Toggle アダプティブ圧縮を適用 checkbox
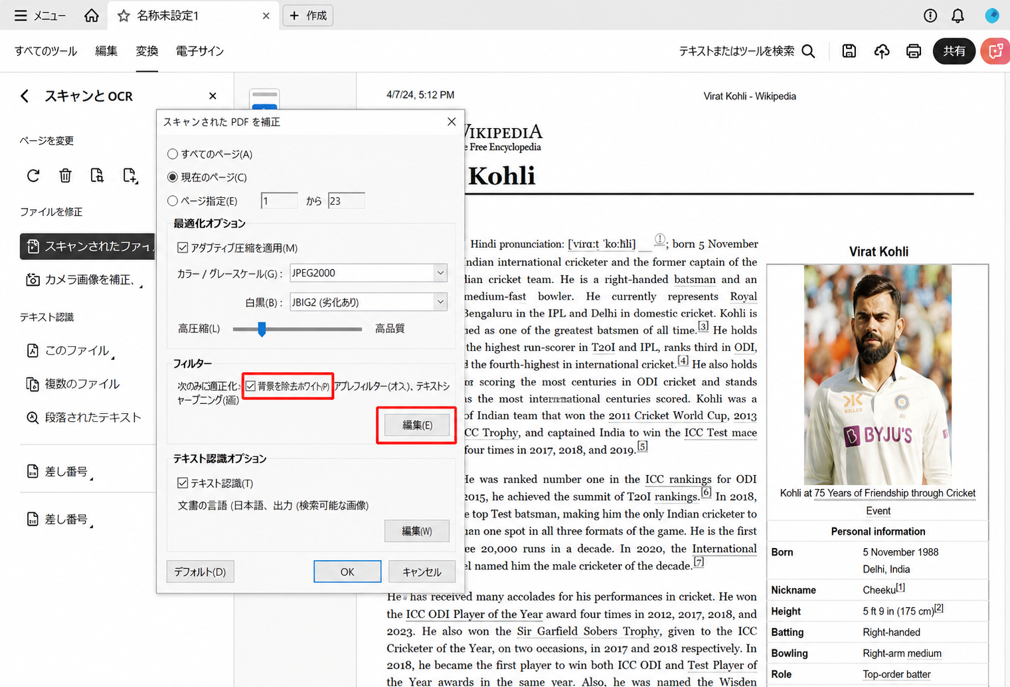 (x=183, y=248)
